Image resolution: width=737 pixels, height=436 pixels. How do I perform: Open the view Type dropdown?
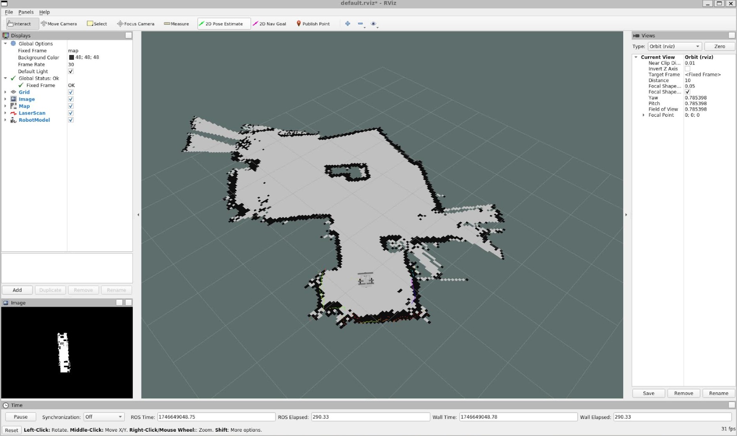(x=674, y=46)
